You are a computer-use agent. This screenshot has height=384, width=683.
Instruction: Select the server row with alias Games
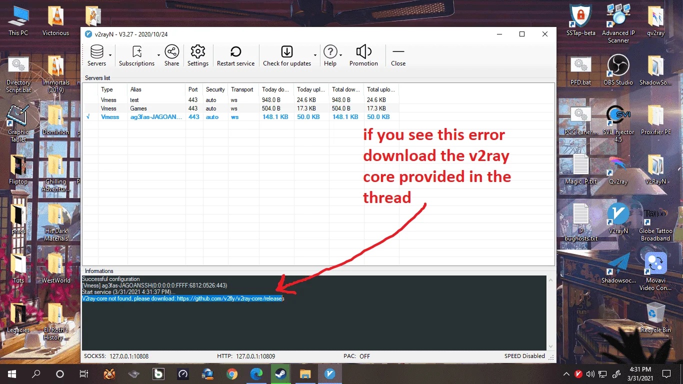point(242,108)
